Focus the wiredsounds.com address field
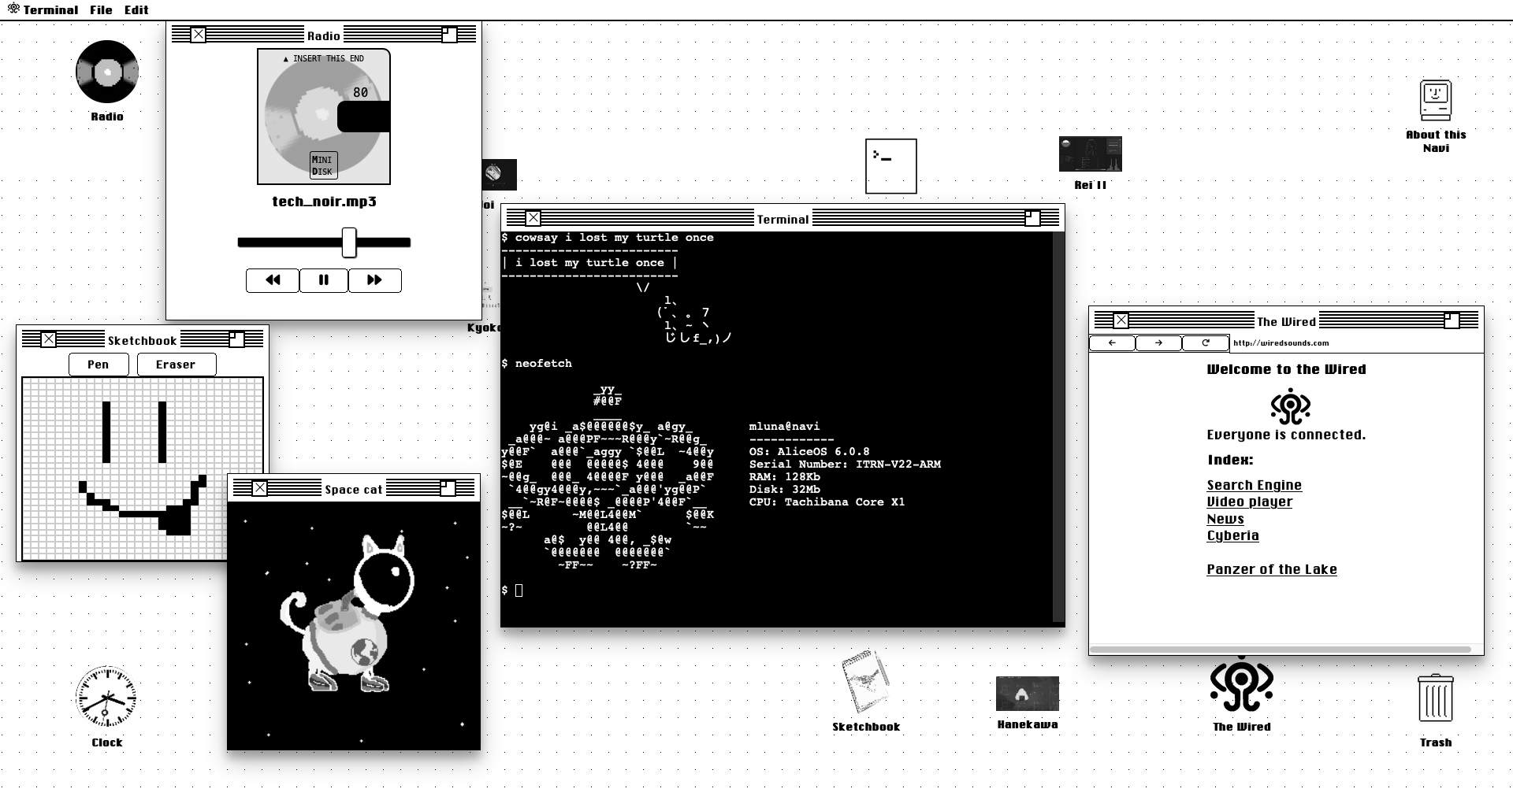 (1355, 343)
